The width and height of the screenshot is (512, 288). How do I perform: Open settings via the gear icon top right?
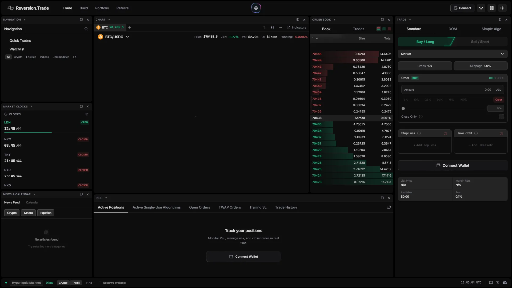click(x=502, y=8)
